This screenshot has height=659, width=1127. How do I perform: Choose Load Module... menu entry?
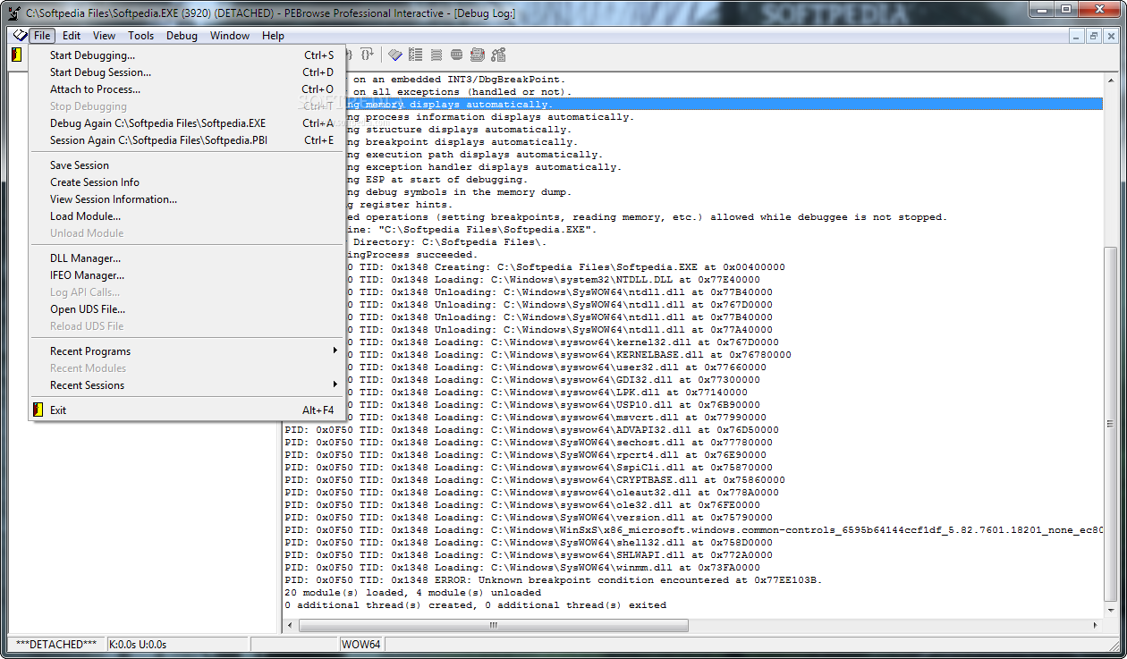pos(187,216)
